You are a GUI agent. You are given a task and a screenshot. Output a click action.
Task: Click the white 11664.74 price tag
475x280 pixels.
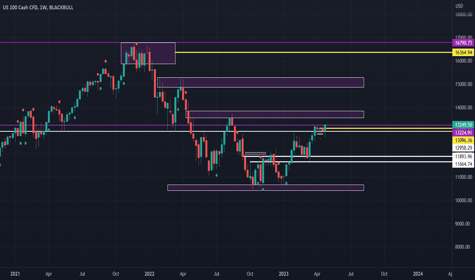pyautogui.click(x=463, y=164)
